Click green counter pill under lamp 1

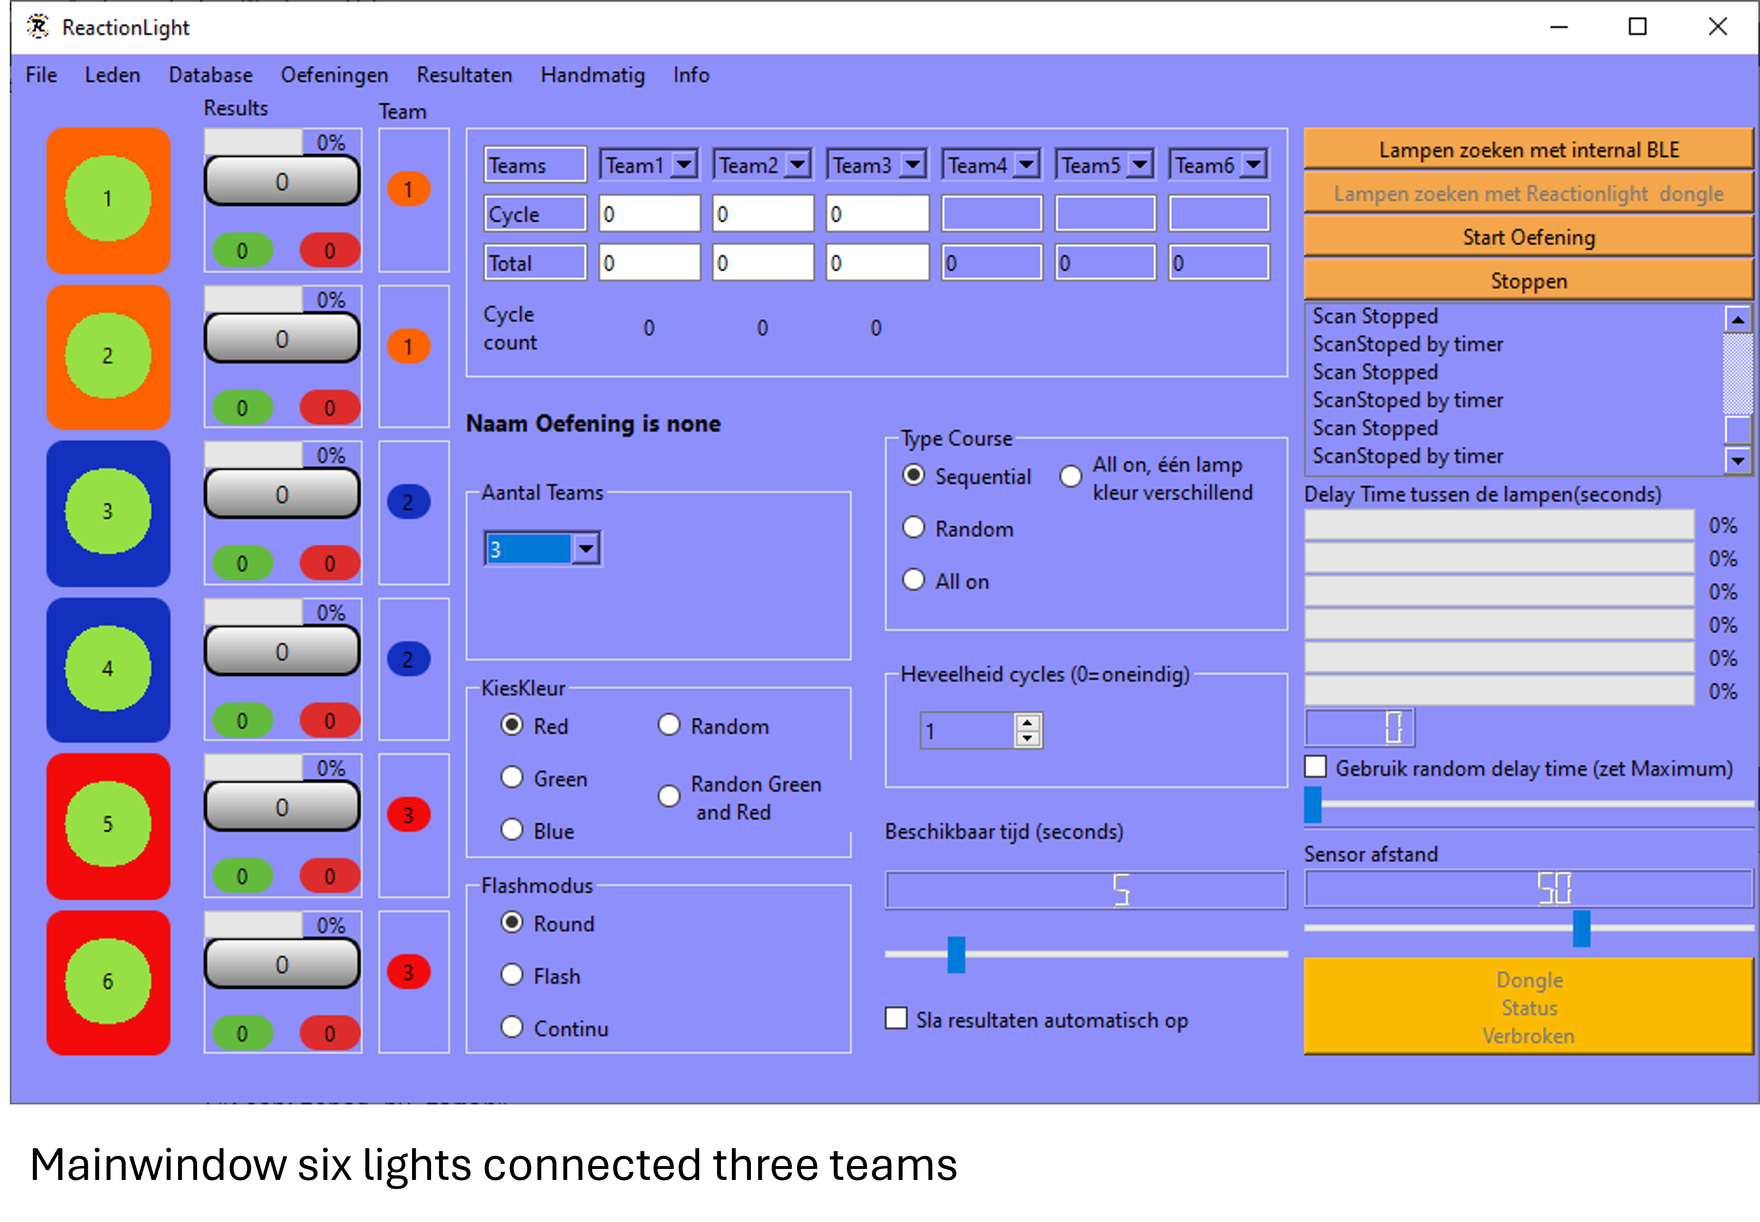click(x=242, y=251)
